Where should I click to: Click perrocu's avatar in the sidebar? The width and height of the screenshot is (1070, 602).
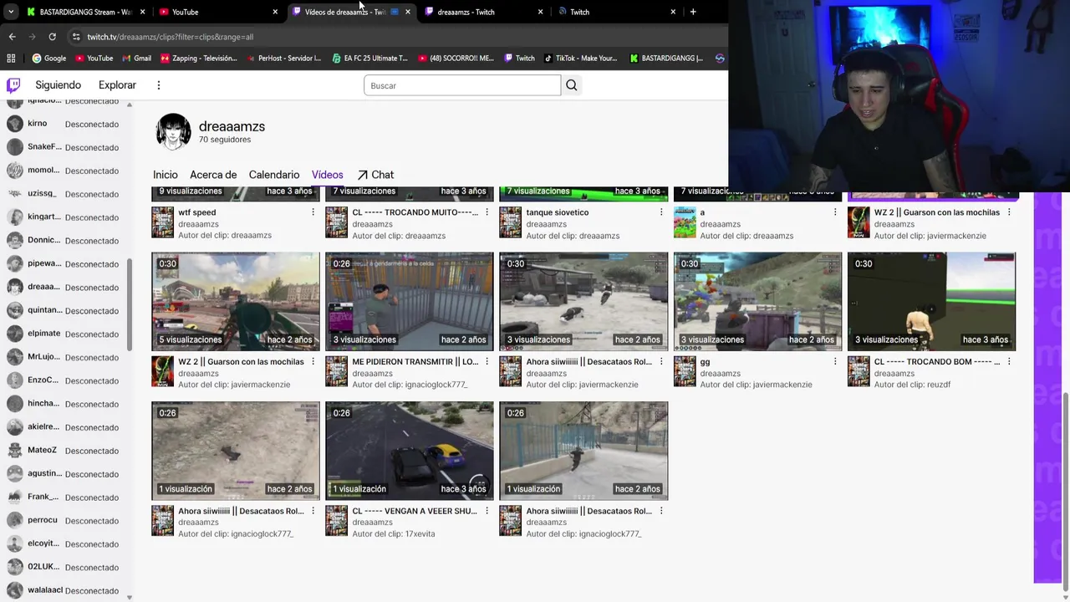click(x=14, y=520)
